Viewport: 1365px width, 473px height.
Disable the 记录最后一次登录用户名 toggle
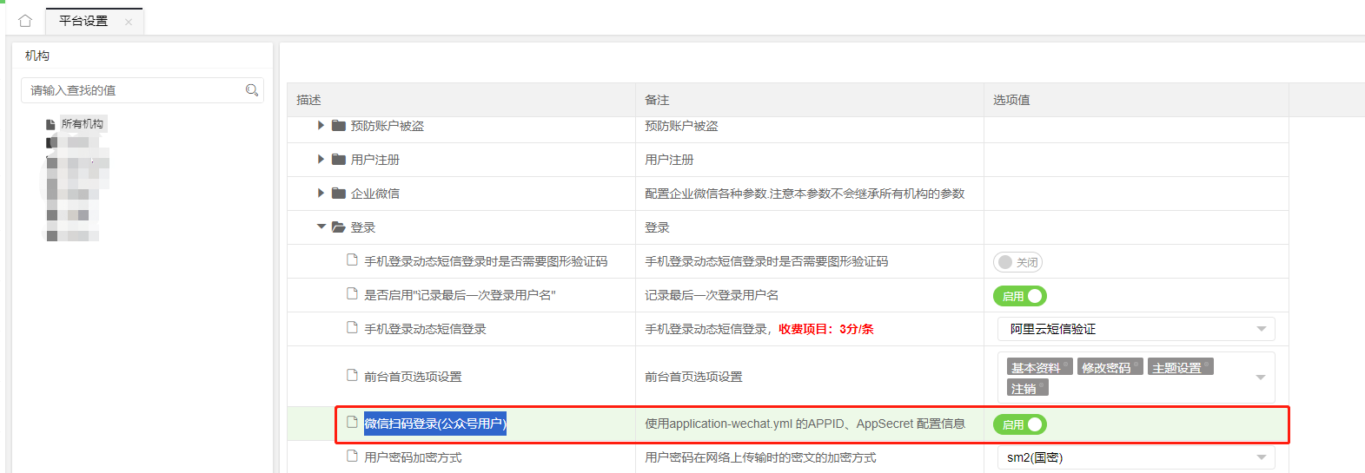(1019, 296)
